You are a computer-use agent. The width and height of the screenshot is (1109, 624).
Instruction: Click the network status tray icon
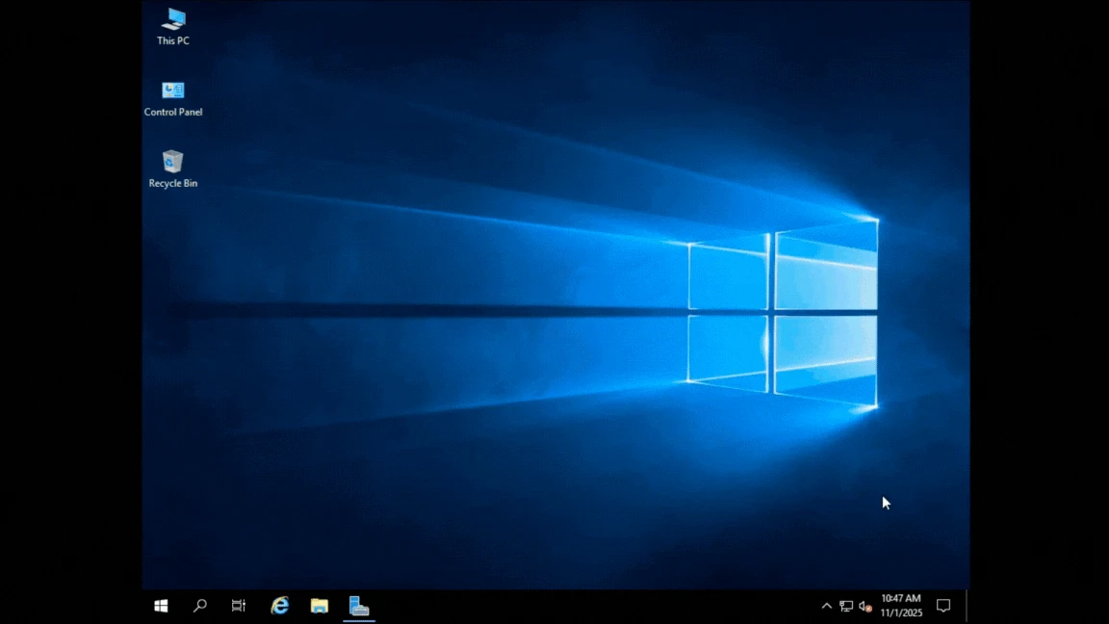(845, 606)
